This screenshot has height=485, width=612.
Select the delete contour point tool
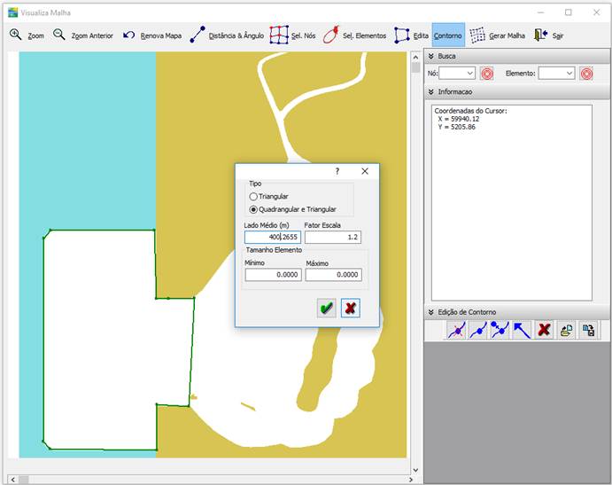[456, 330]
